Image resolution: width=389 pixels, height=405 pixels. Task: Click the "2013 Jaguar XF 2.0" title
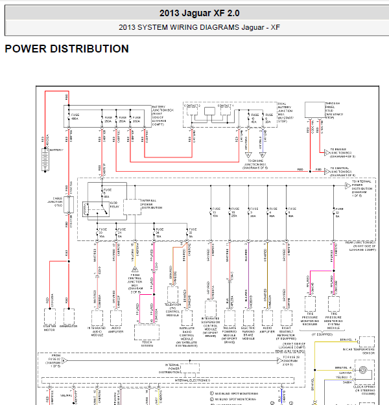(x=199, y=13)
